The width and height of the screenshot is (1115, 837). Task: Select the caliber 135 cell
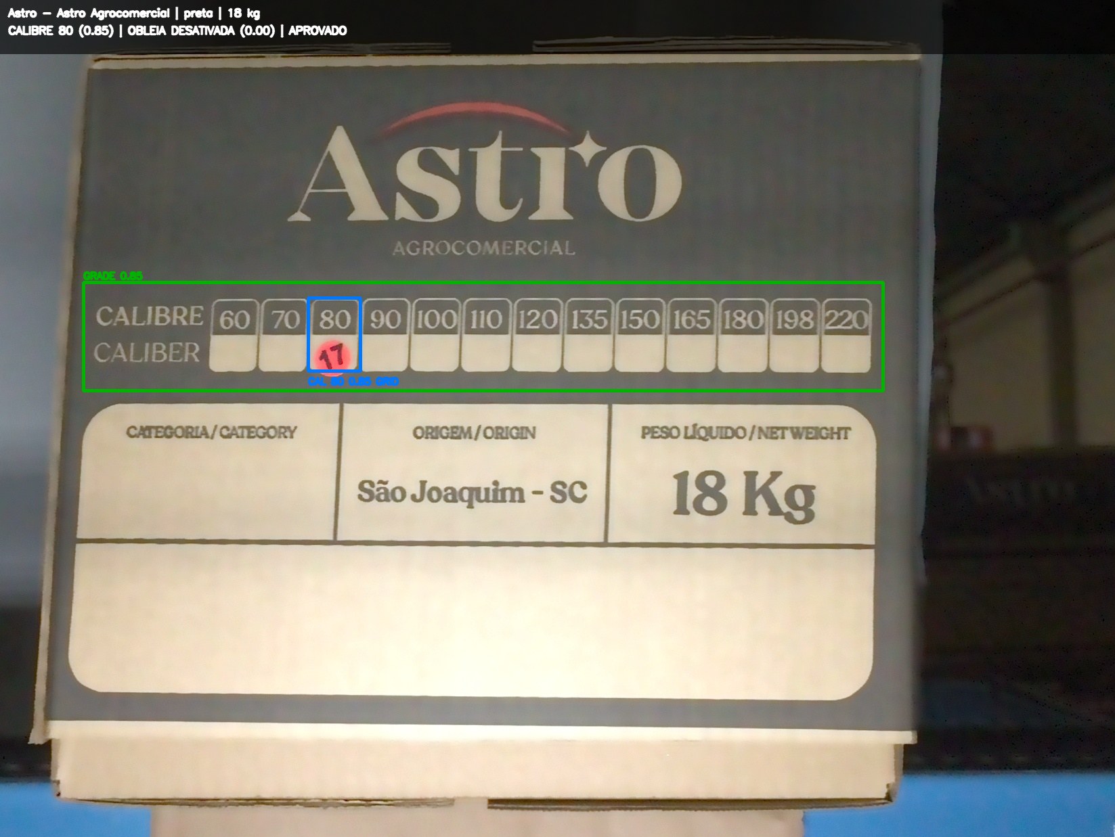588,335
